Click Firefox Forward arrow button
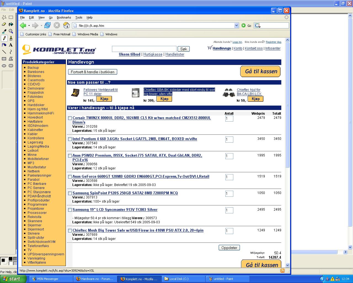Viewport: 353px width, 283px height. [35, 25]
